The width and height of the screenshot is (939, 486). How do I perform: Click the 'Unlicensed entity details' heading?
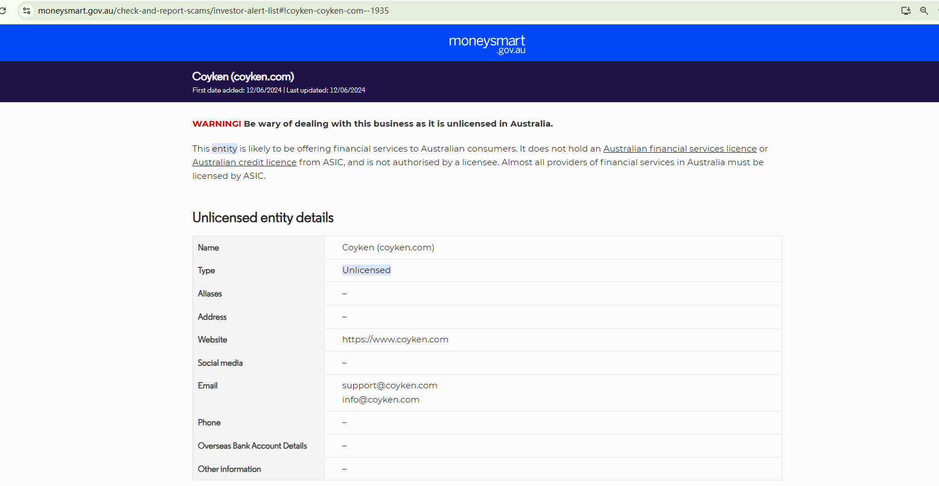[x=263, y=217]
